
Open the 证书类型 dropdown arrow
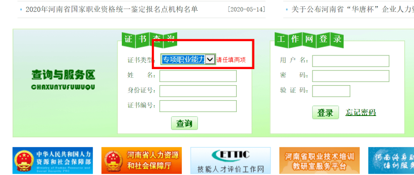pos(210,59)
